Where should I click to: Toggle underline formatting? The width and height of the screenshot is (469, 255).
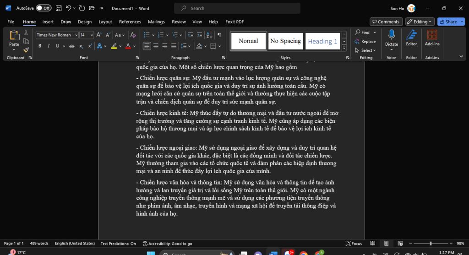pos(57,46)
